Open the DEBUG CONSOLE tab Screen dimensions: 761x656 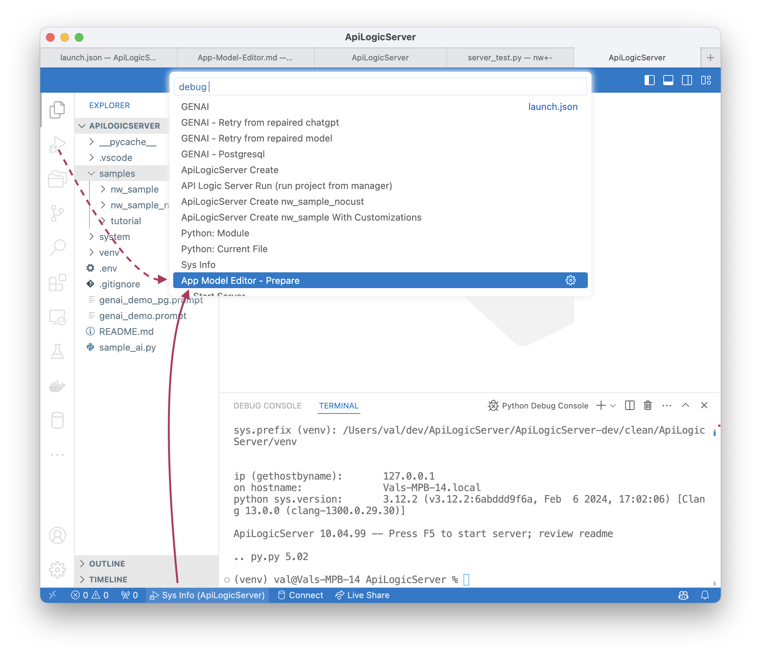pos(267,406)
